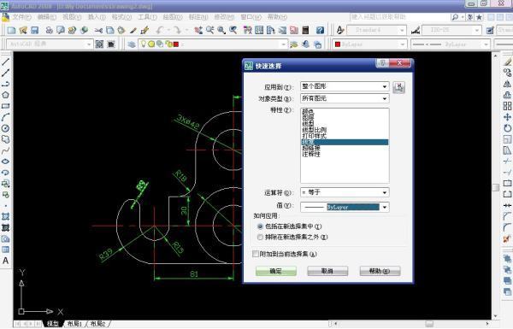The width and height of the screenshot is (513, 329).
Task: Click the Cut scissors icon
Action: point(98,31)
